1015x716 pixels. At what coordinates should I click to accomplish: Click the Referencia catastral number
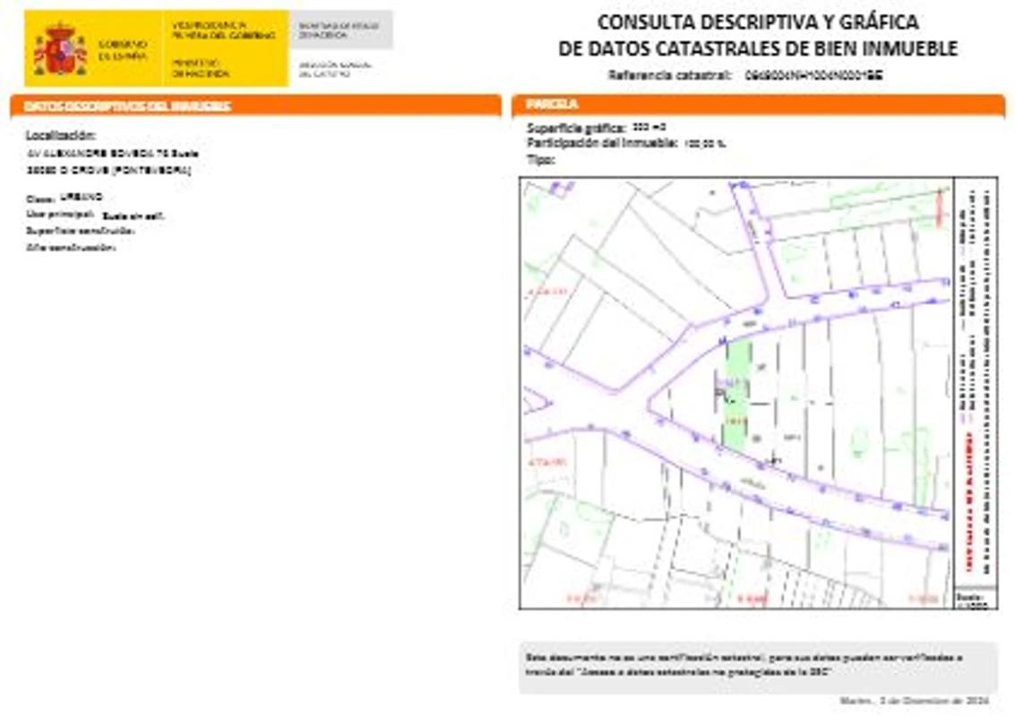pyautogui.click(x=814, y=76)
